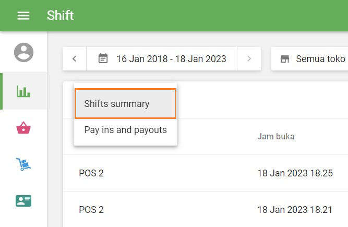The width and height of the screenshot is (348, 227).
Task: Open the POS 2 shift at 18.25
Action: pos(91,173)
